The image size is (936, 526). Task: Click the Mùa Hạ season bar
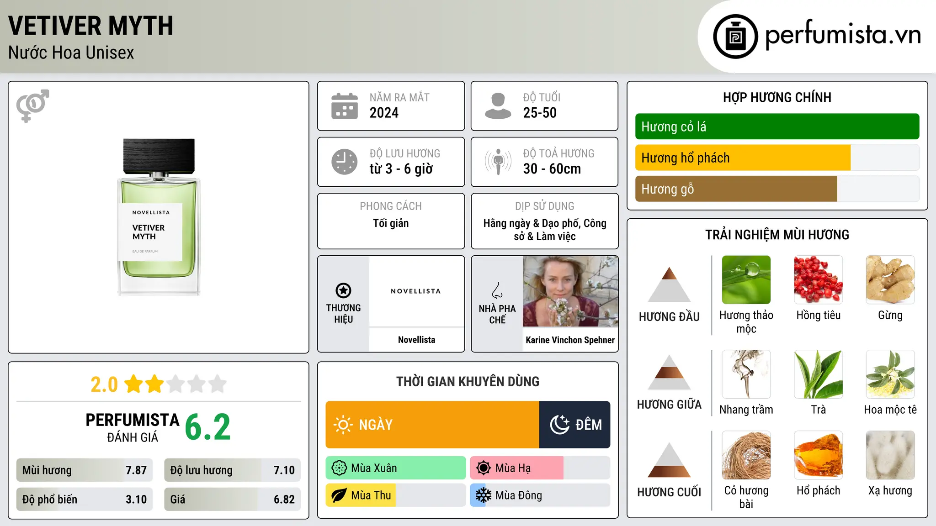click(540, 468)
